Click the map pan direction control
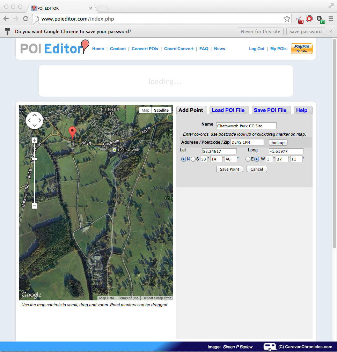This screenshot has width=337, height=352. [35, 120]
